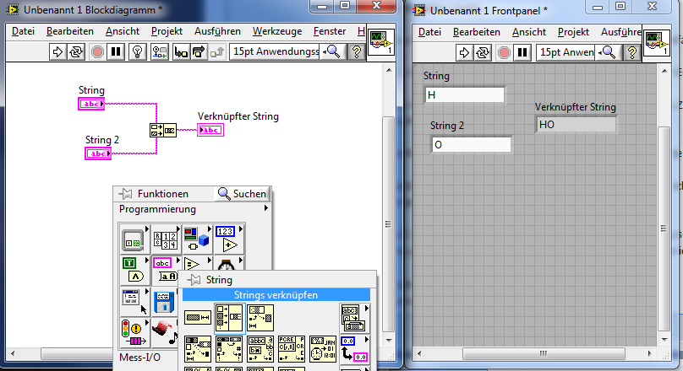
Task: Select the Concatenate Strings node on diagram
Action: [163, 130]
